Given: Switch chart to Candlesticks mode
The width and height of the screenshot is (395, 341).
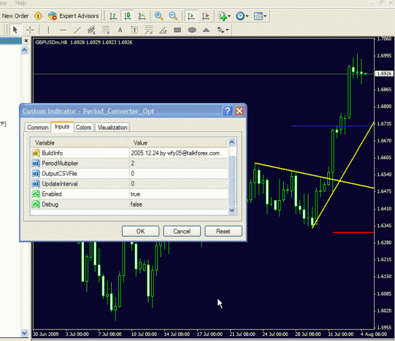Looking at the screenshot, I should pyautogui.click(x=127, y=16).
